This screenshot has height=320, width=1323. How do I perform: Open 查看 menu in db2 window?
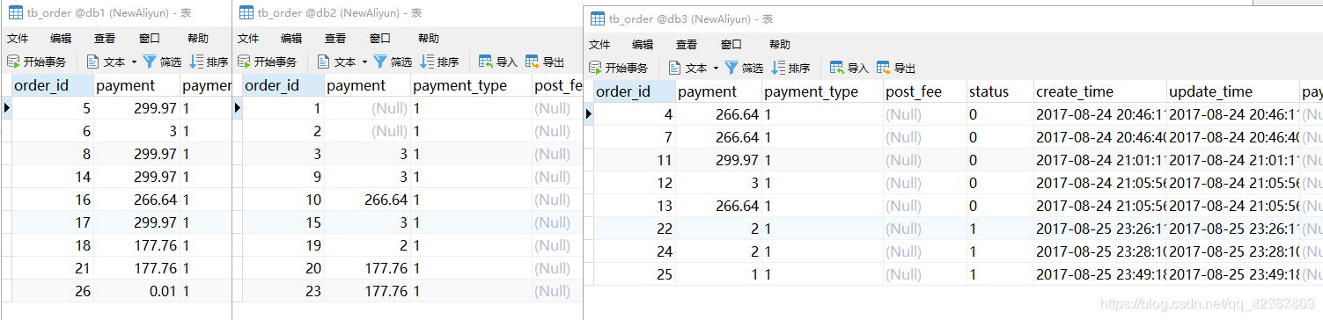(x=335, y=38)
